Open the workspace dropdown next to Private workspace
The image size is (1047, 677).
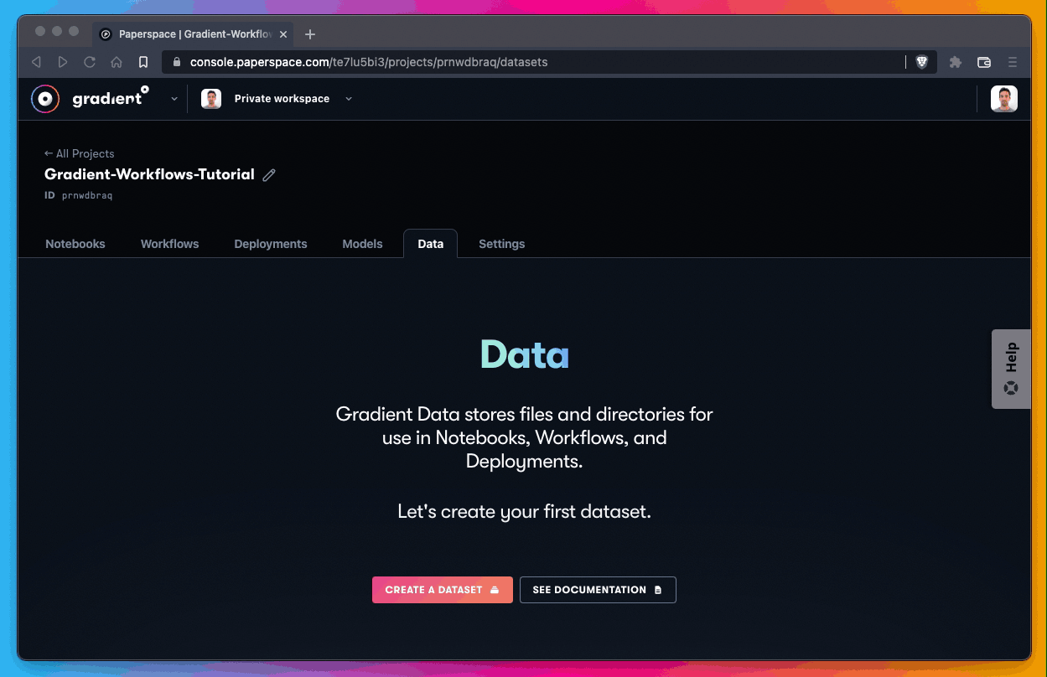[349, 98]
